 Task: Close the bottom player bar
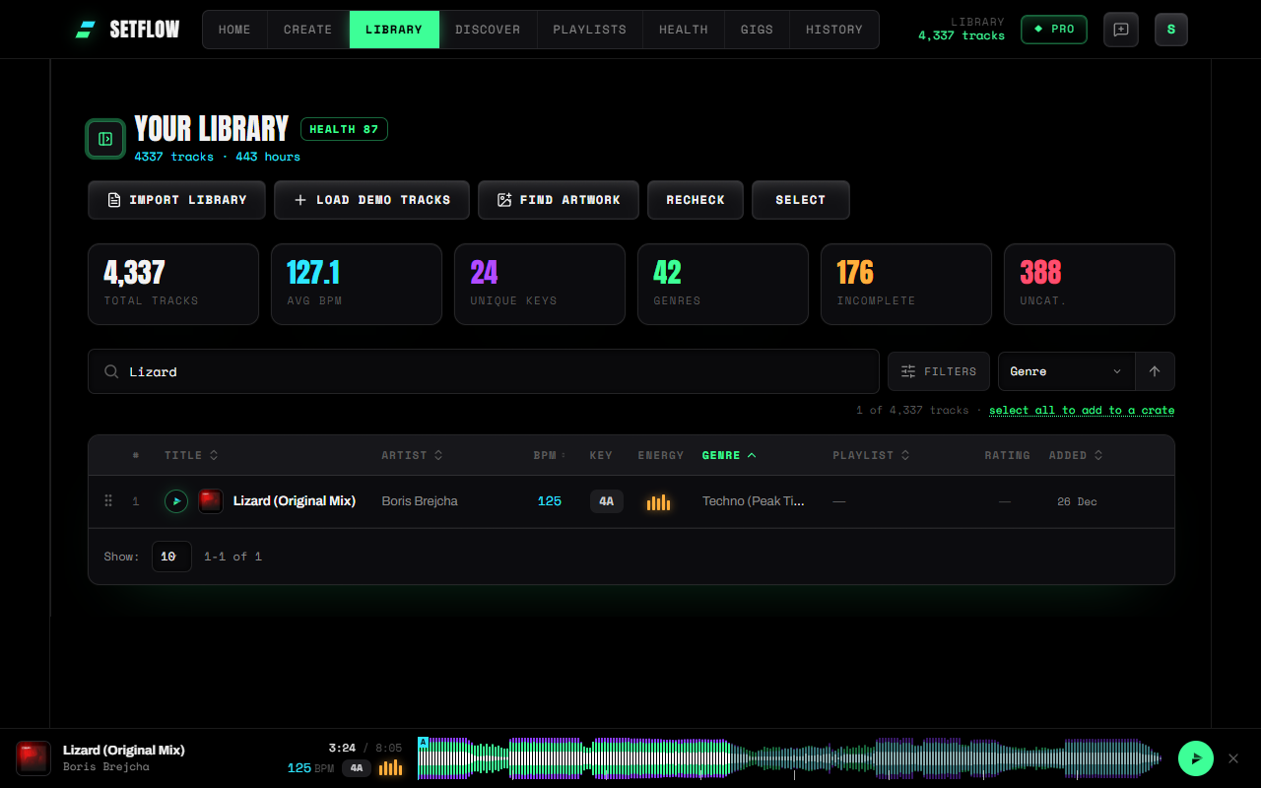point(1233,758)
